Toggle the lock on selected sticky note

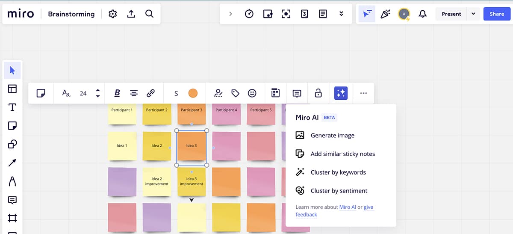pyautogui.click(x=318, y=93)
